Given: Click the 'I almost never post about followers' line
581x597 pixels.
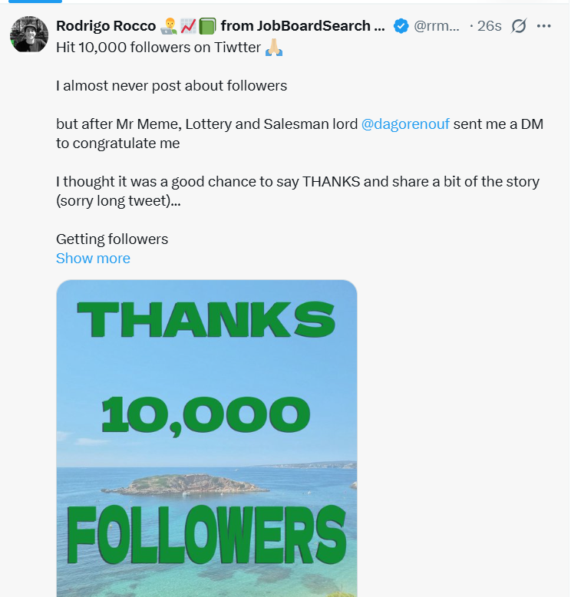Looking at the screenshot, I should click(171, 85).
